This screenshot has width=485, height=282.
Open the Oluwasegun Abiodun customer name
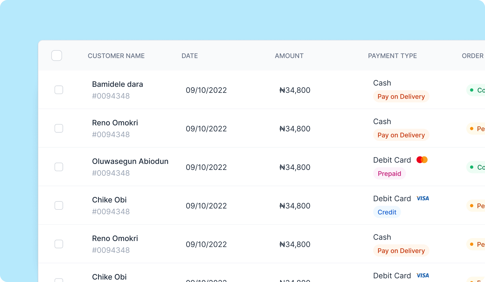[130, 161]
